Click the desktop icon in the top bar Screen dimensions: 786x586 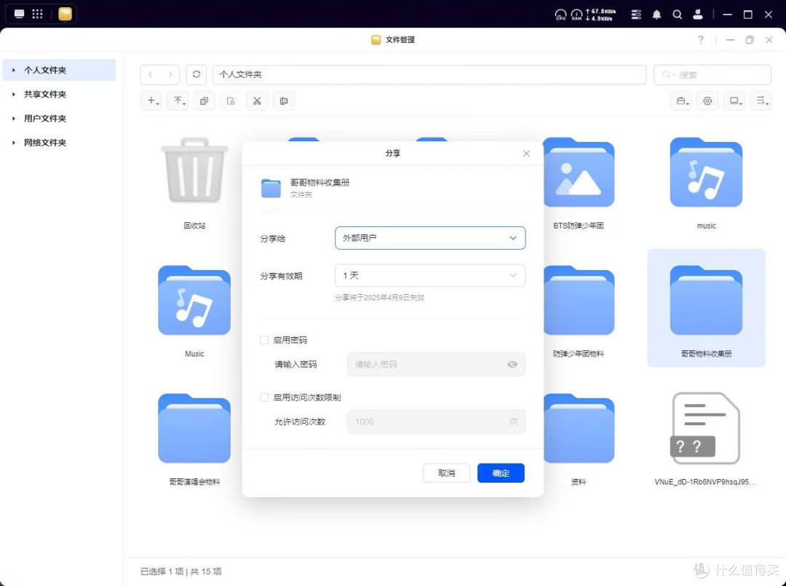(19, 14)
